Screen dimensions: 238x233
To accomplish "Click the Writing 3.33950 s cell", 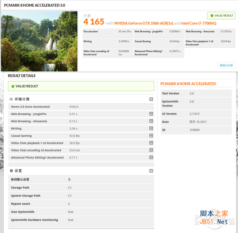I will click(108, 43).
